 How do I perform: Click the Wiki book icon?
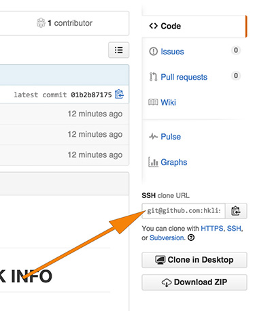coord(153,102)
